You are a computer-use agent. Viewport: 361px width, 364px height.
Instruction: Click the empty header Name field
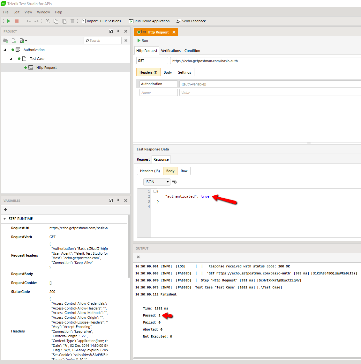coord(159,93)
